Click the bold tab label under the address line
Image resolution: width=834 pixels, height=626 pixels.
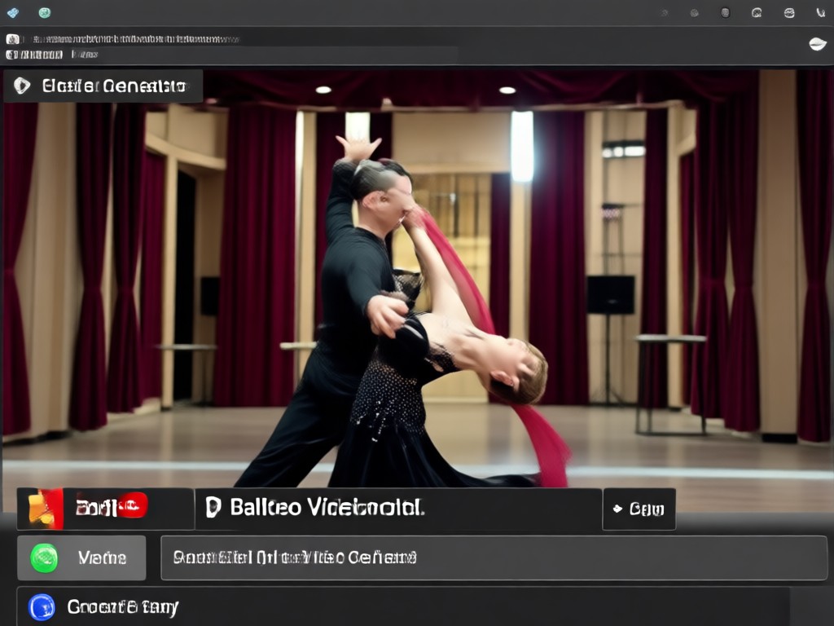coord(34,55)
